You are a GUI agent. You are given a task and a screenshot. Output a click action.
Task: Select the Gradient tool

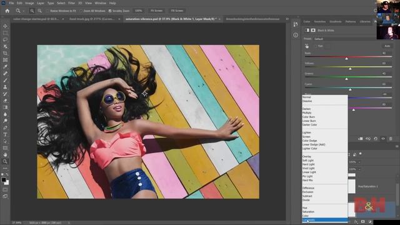click(5, 107)
